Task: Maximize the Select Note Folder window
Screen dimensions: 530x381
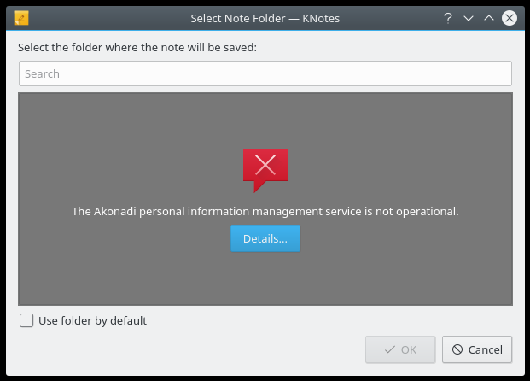Action: point(489,17)
